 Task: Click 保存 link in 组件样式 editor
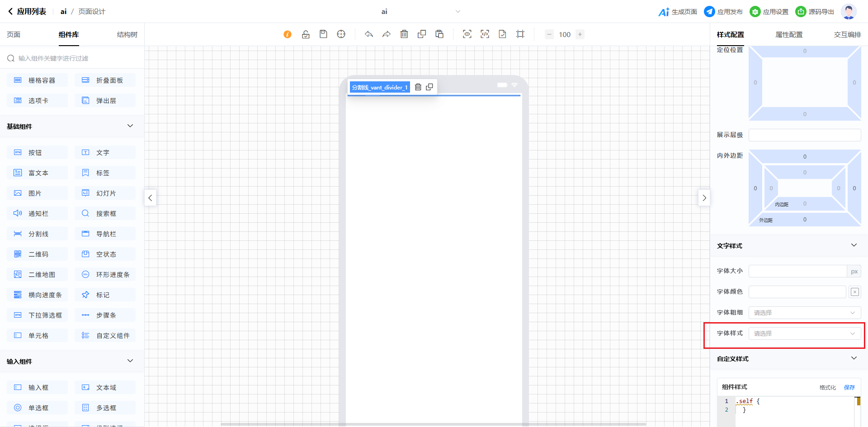tap(849, 387)
